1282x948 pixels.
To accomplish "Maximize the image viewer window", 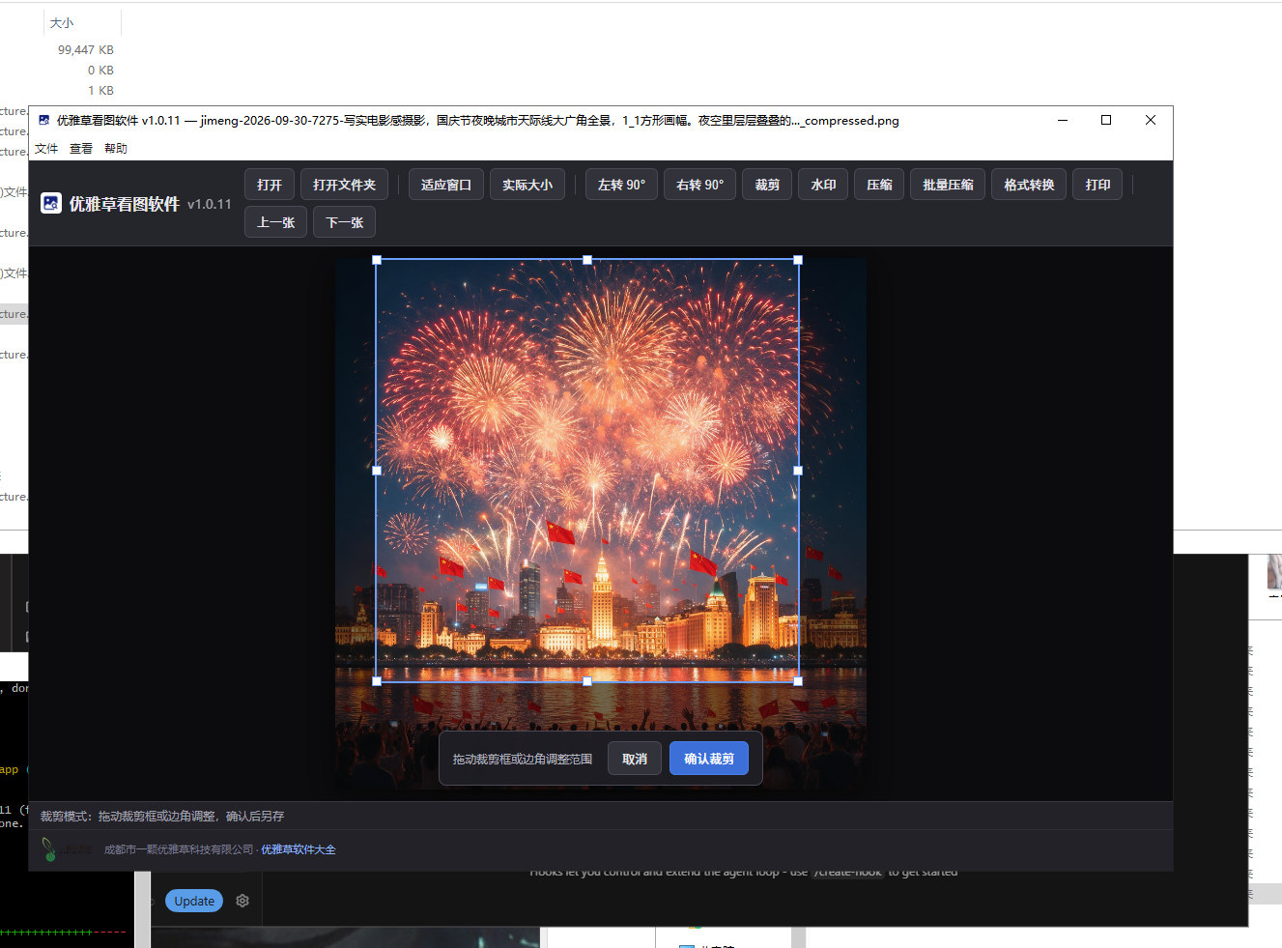I will [1106, 120].
